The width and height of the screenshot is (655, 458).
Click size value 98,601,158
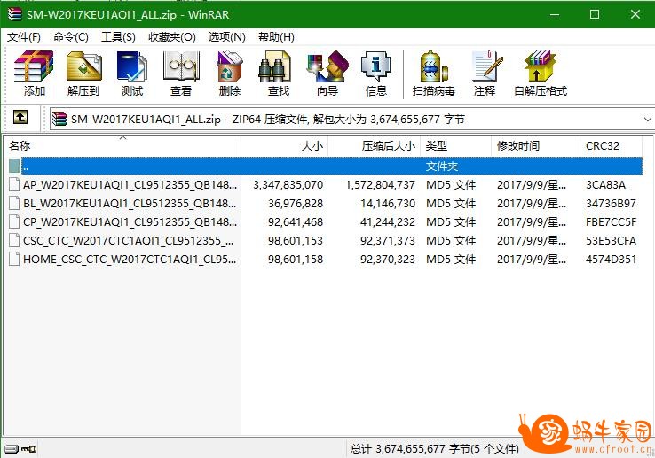[x=296, y=259]
